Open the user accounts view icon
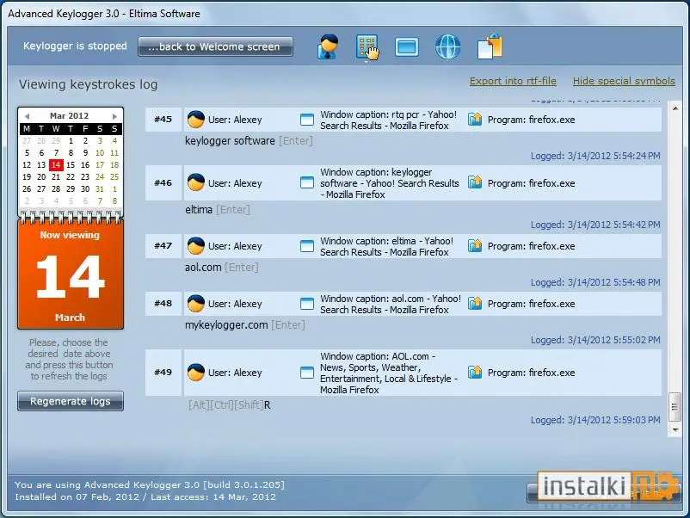The width and height of the screenshot is (690, 518). [328, 46]
